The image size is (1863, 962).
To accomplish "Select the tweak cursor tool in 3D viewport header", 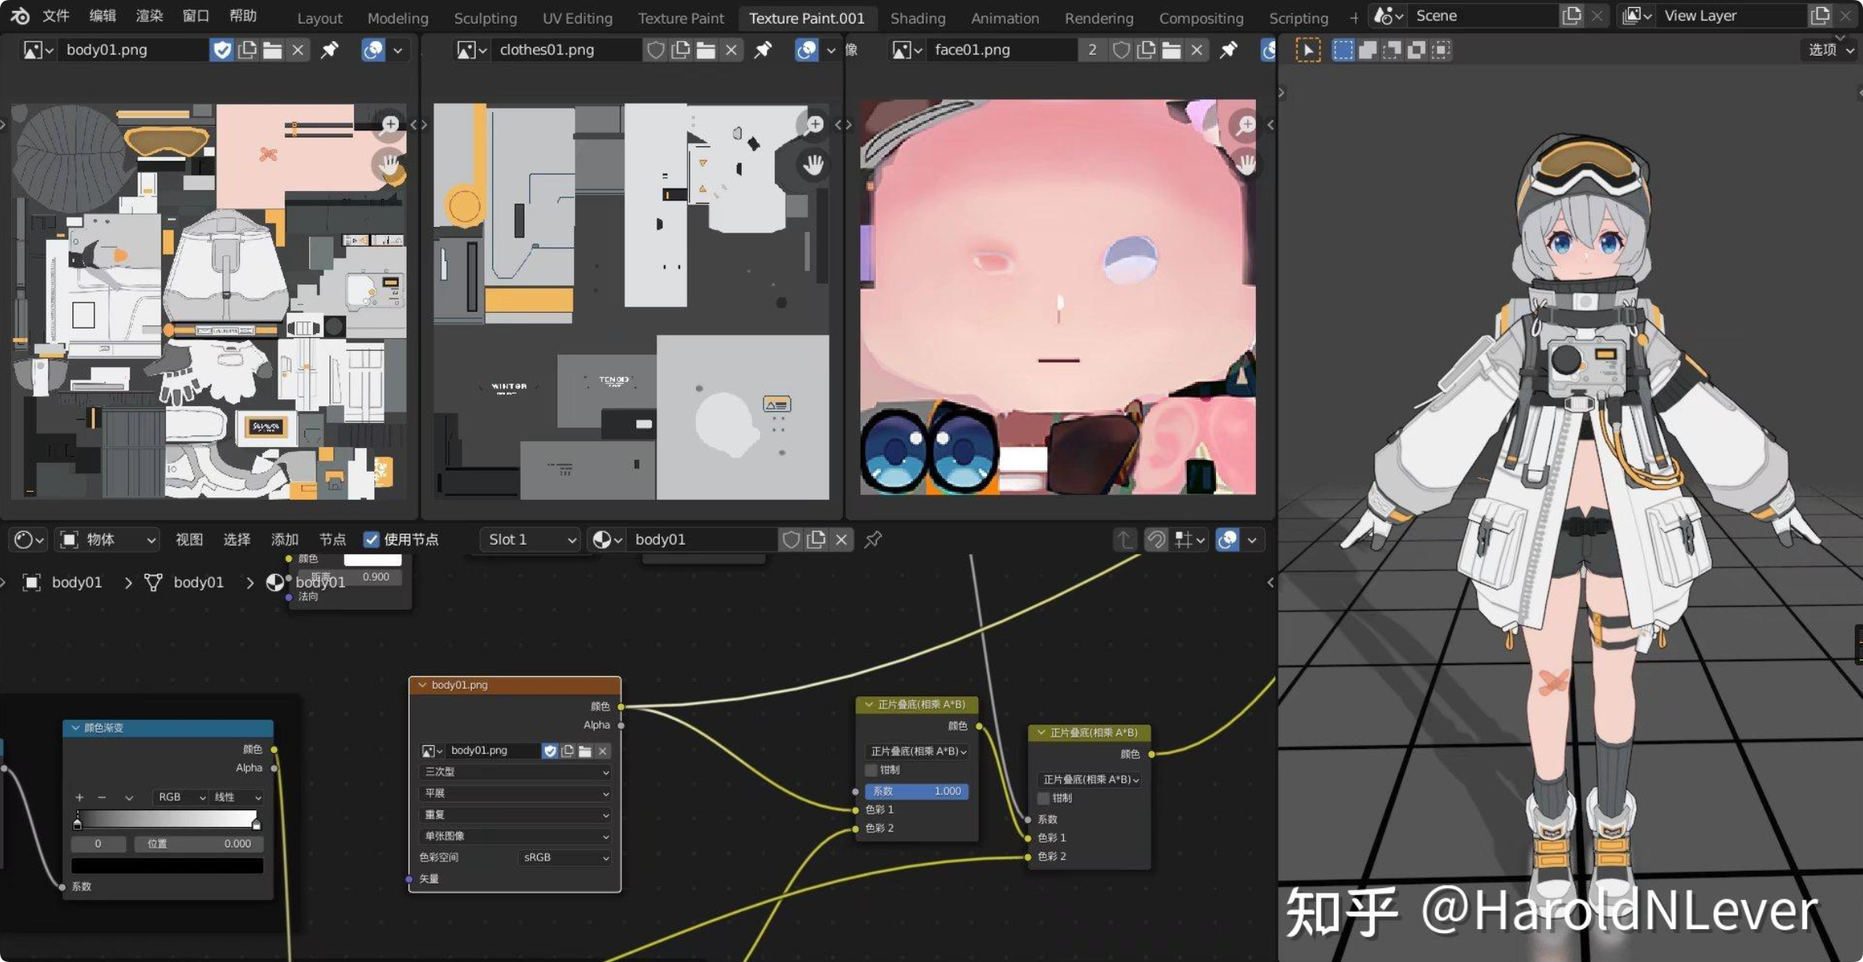I will point(1308,50).
